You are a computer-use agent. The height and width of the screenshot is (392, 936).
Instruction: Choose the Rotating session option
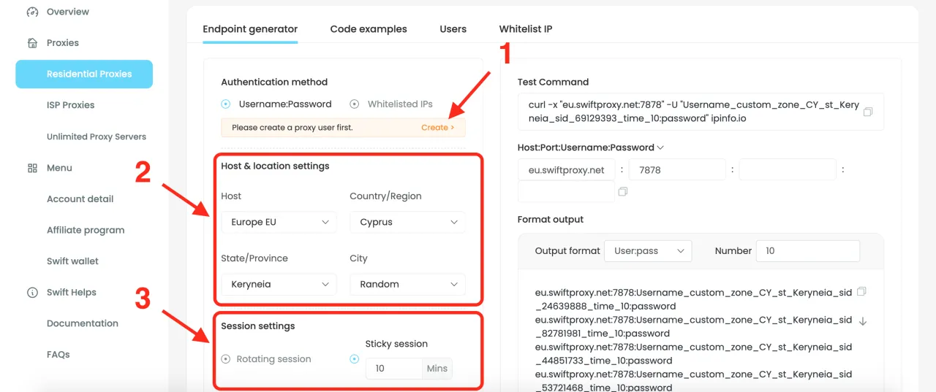(226, 359)
